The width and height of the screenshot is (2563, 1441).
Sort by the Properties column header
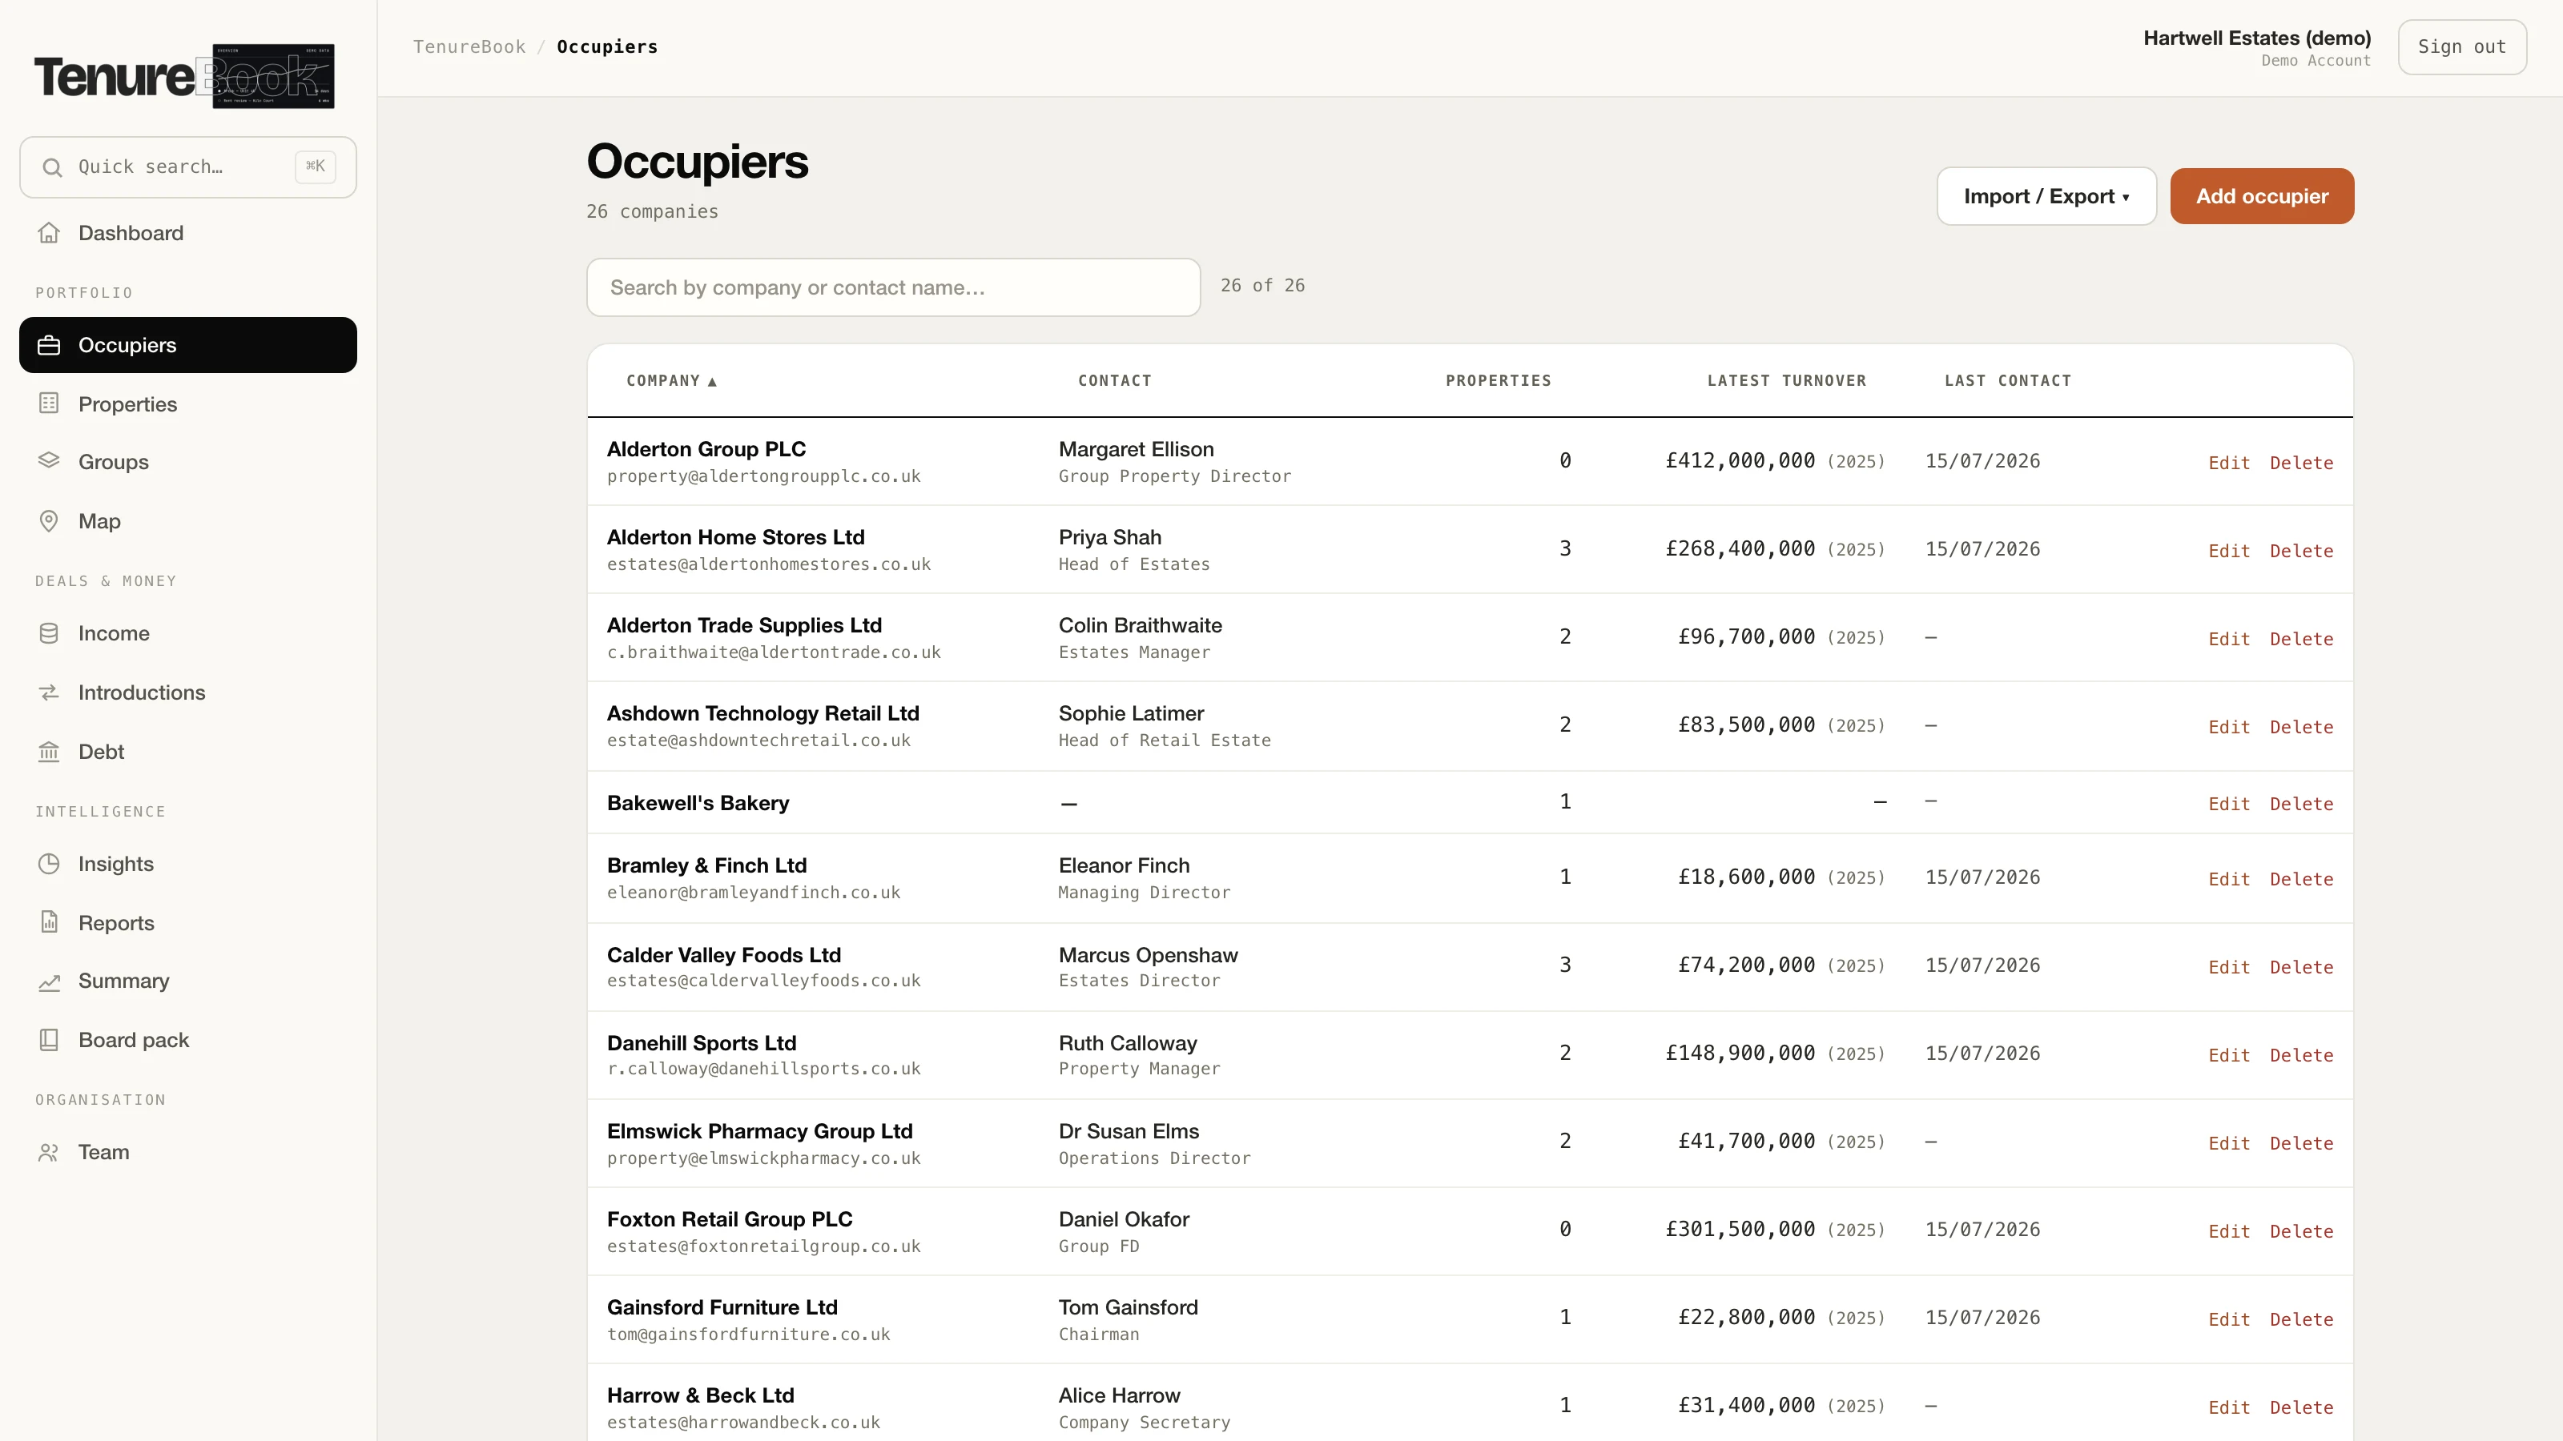click(x=1499, y=381)
